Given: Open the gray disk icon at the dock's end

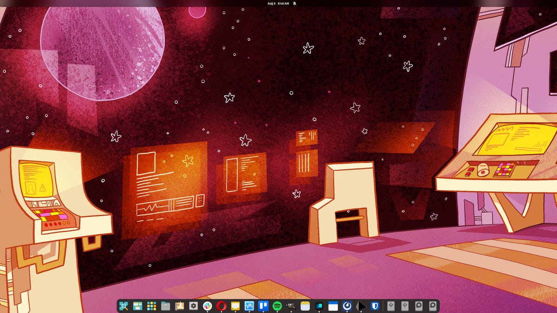Looking at the screenshot, I should (433, 306).
